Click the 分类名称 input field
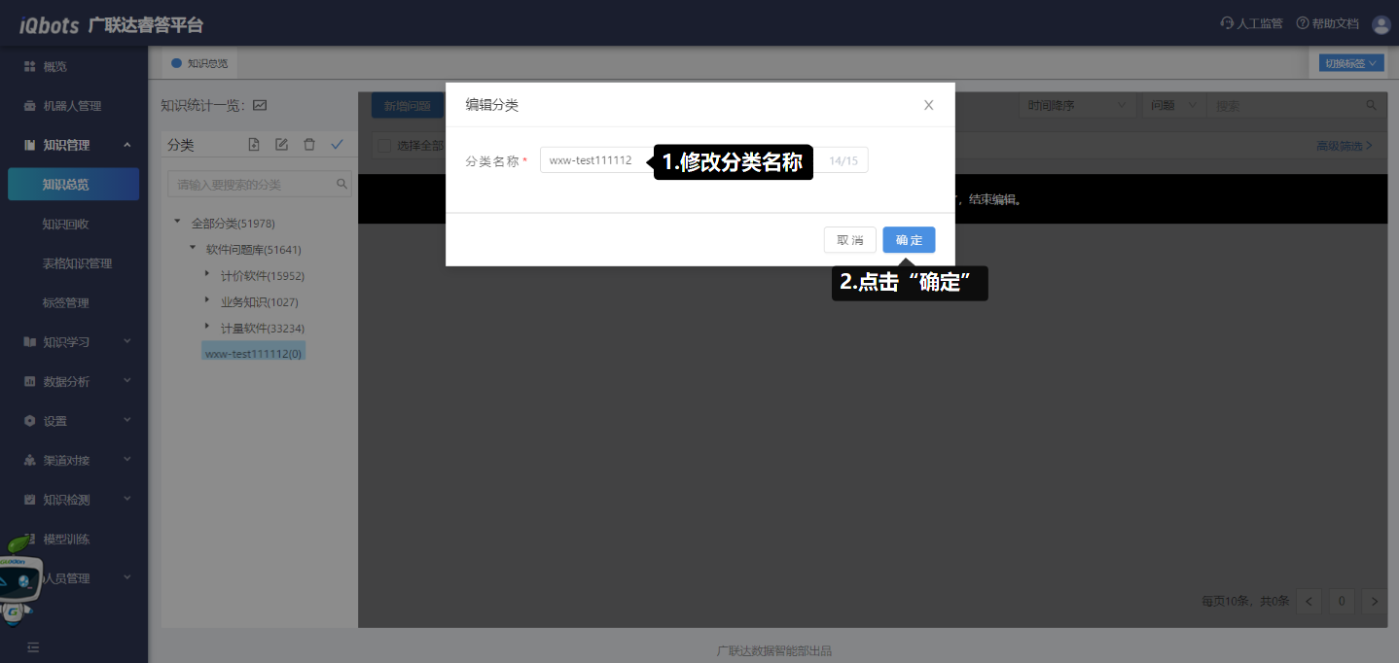Screen dimensions: 1399x663 pyautogui.click(x=593, y=161)
